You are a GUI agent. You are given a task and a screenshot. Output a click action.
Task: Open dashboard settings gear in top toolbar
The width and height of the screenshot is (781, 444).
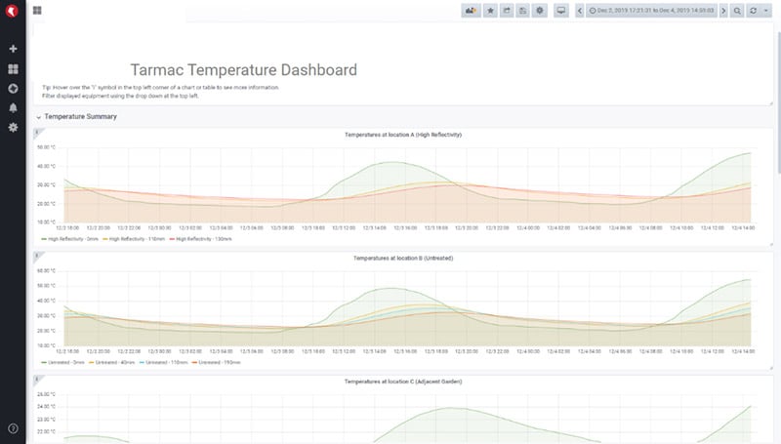point(540,10)
